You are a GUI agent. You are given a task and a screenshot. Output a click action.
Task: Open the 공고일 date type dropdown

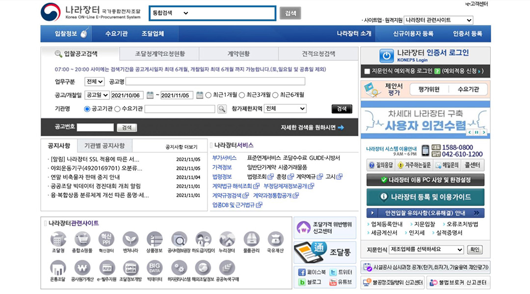click(x=97, y=95)
